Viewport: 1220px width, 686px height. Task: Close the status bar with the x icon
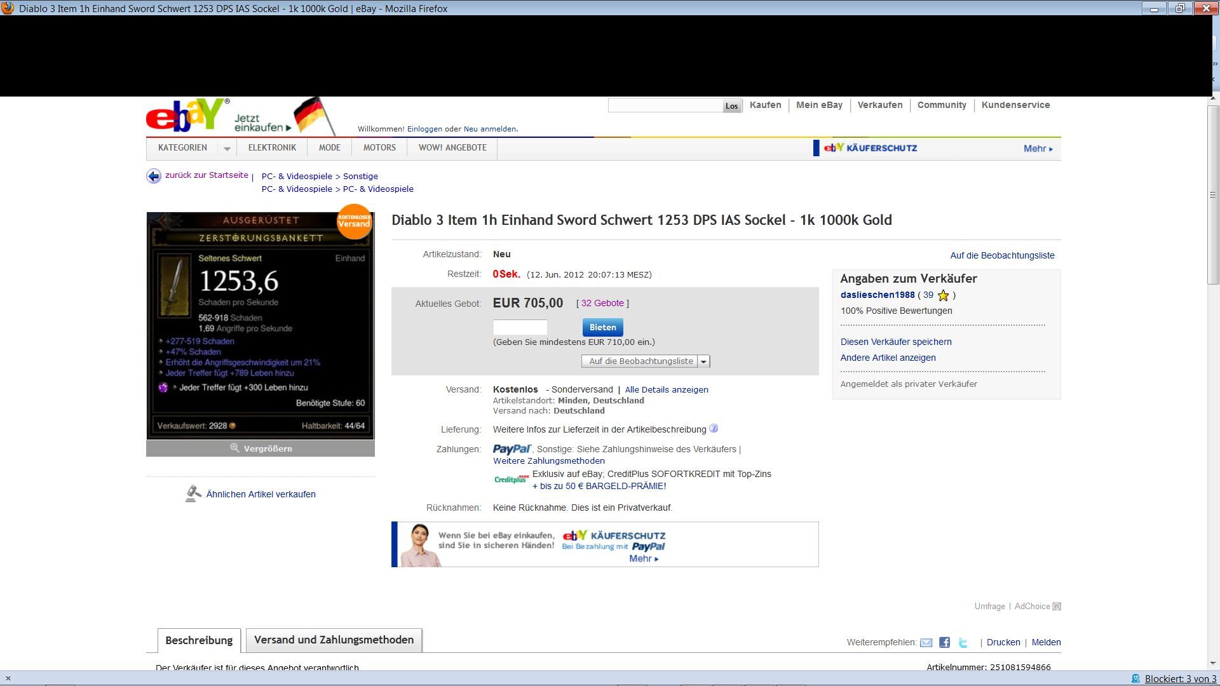(8, 678)
